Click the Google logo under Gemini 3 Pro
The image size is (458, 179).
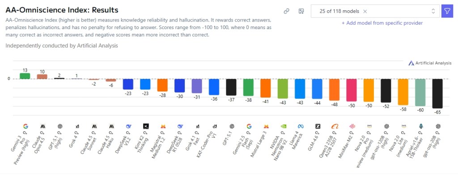(x=25, y=127)
